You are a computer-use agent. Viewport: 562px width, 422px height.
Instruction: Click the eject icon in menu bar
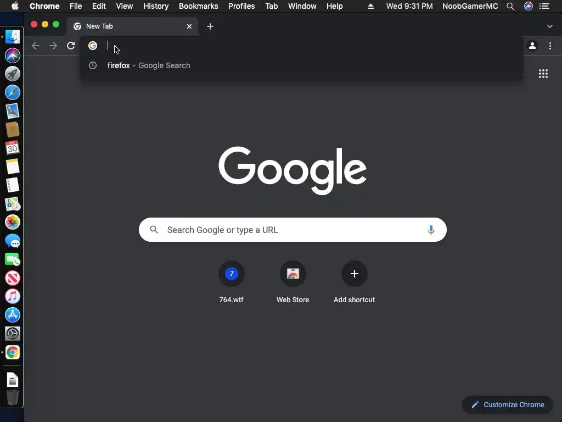370,6
